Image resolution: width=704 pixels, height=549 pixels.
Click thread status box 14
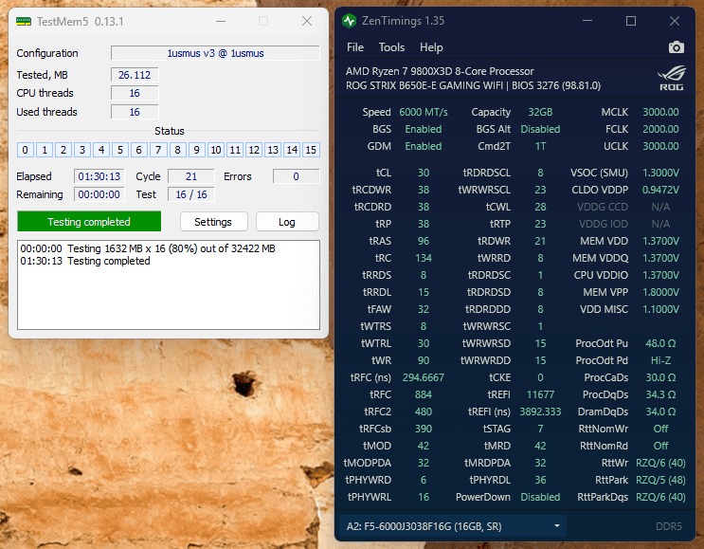pos(292,150)
